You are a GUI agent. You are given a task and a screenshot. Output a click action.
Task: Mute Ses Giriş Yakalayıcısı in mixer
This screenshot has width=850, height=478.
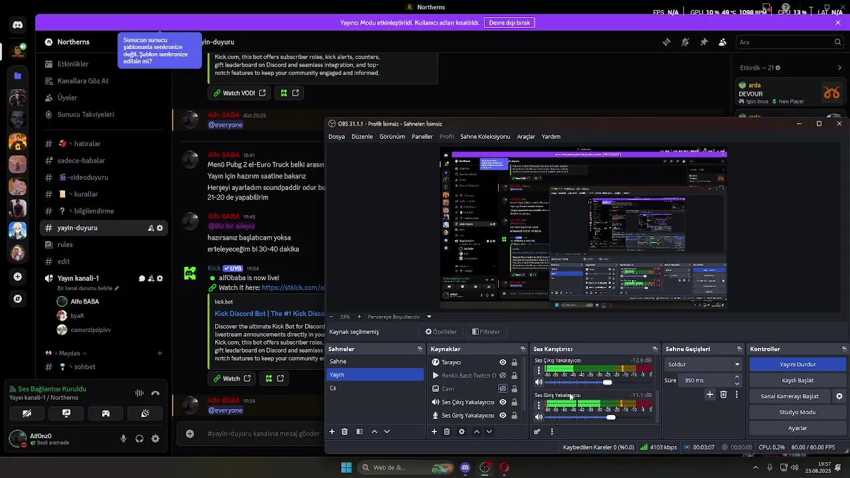click(539, 417)
